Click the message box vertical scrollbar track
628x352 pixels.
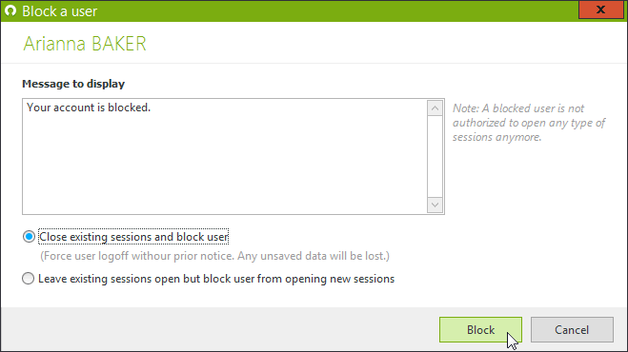point(435,156)
